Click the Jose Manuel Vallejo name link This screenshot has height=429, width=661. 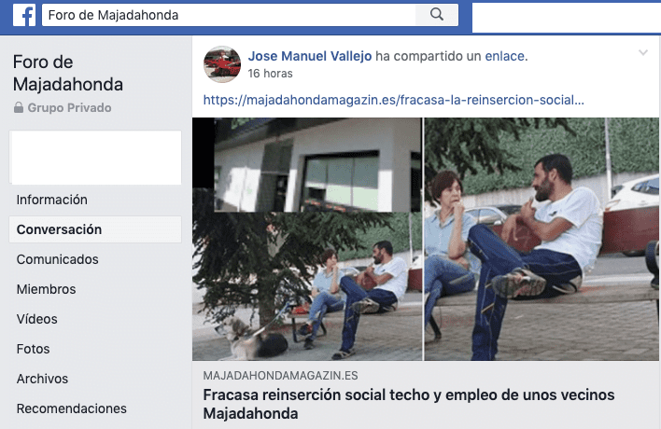tap(310, 56)
